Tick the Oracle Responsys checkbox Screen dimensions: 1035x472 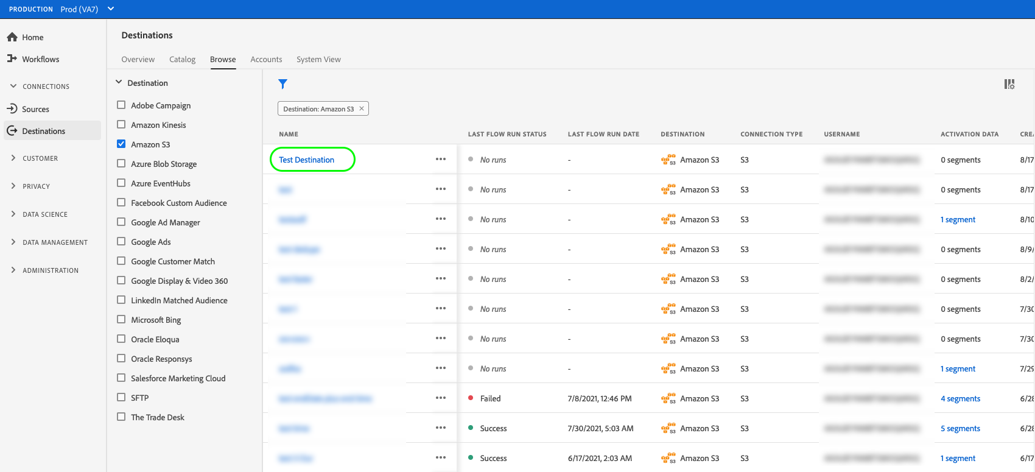[121, 358]
